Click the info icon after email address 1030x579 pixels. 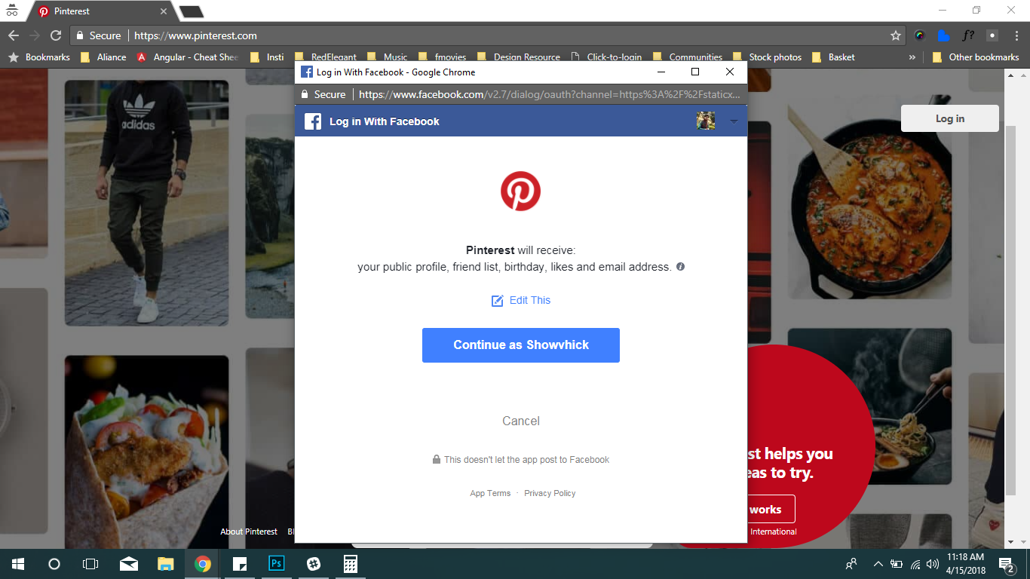[x=680, y=267]
